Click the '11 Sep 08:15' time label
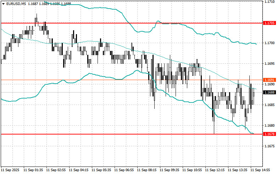 click(147, 170)
